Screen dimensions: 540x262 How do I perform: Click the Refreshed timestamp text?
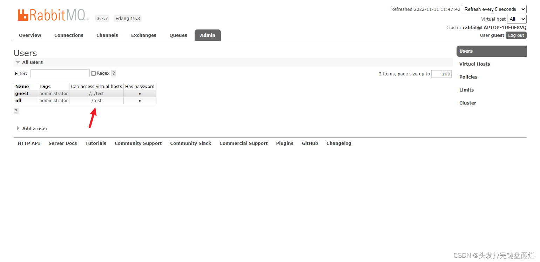click(x=426, y=9)
